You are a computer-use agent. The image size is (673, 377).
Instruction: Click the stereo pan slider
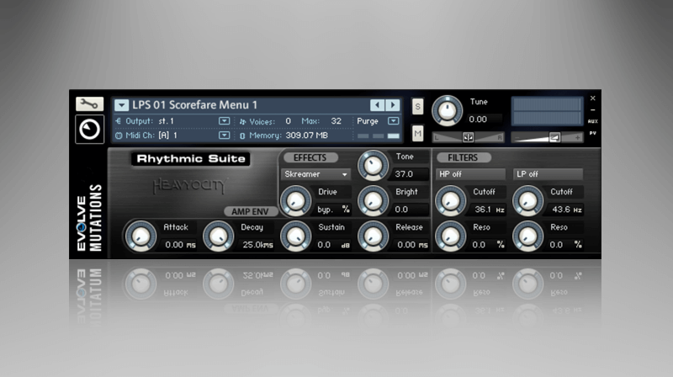click(469, 137)
